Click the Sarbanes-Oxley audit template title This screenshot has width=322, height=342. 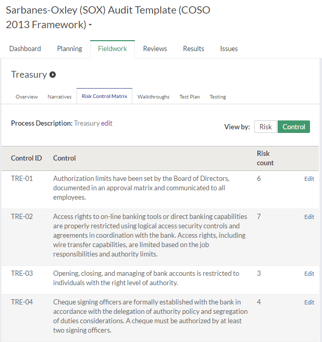click(108, 17)
